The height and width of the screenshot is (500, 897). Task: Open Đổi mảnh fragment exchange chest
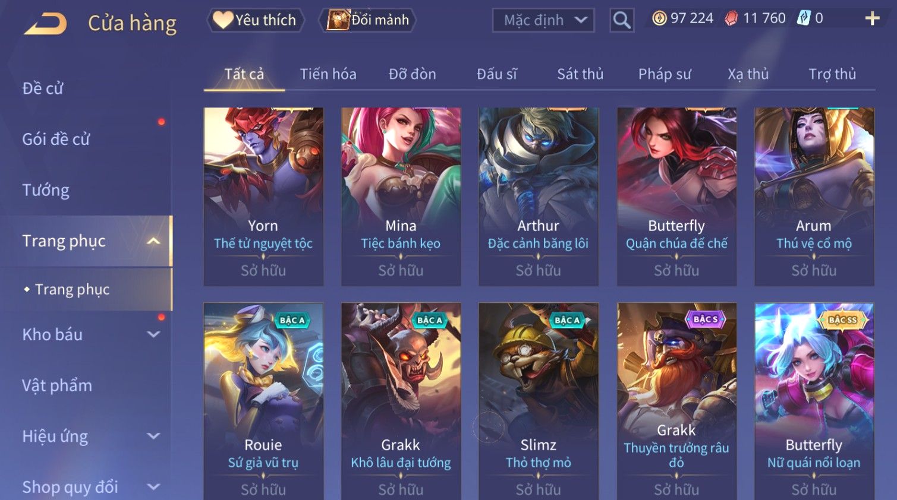[x=368, y=20]
